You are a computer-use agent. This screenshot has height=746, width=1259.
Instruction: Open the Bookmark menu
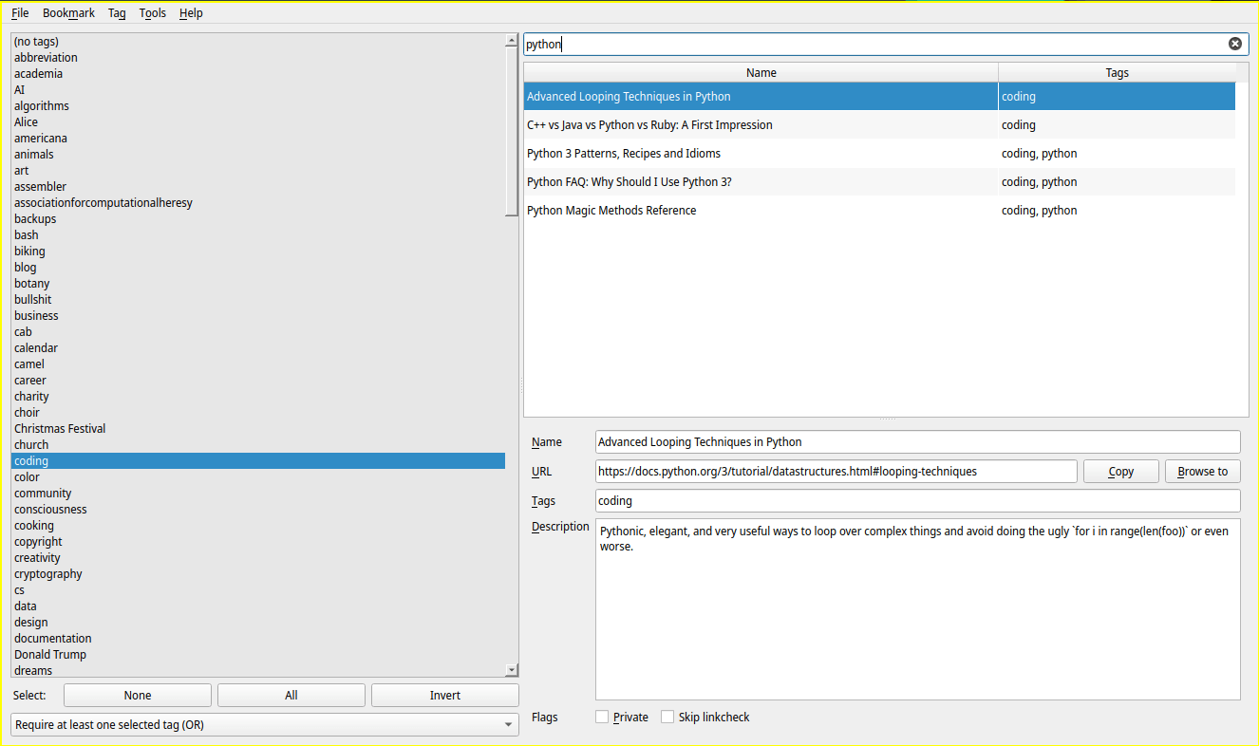(68, 13)
